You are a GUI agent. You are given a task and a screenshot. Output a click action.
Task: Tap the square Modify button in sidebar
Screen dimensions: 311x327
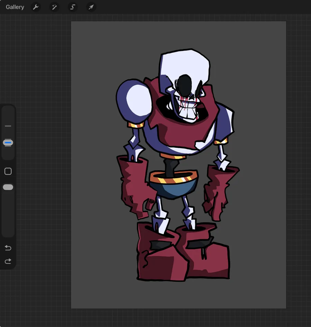pyautogui.click(x=8, y=171)
